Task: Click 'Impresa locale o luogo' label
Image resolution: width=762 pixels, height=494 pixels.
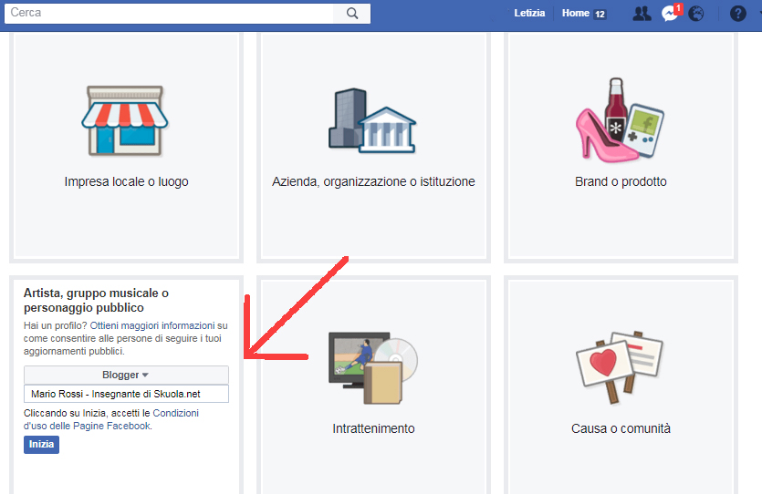Action: pyautogui.click(x=126, y=181)
